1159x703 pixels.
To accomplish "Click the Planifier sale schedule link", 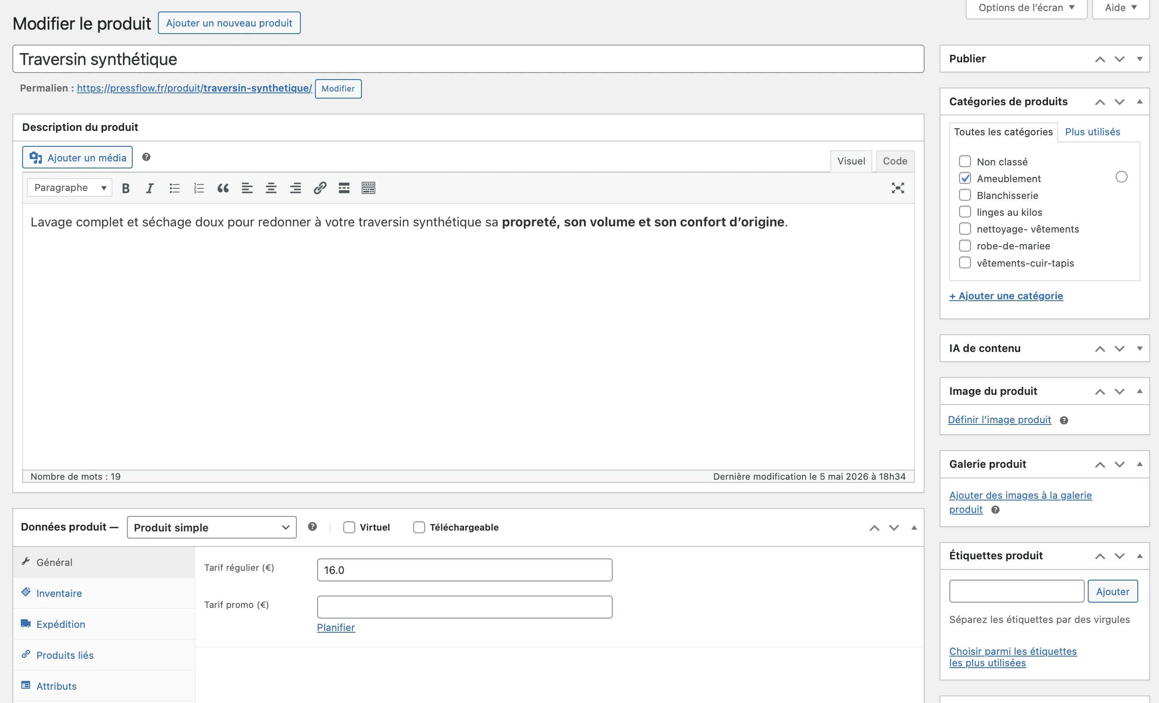I will (x=336, y=628).
